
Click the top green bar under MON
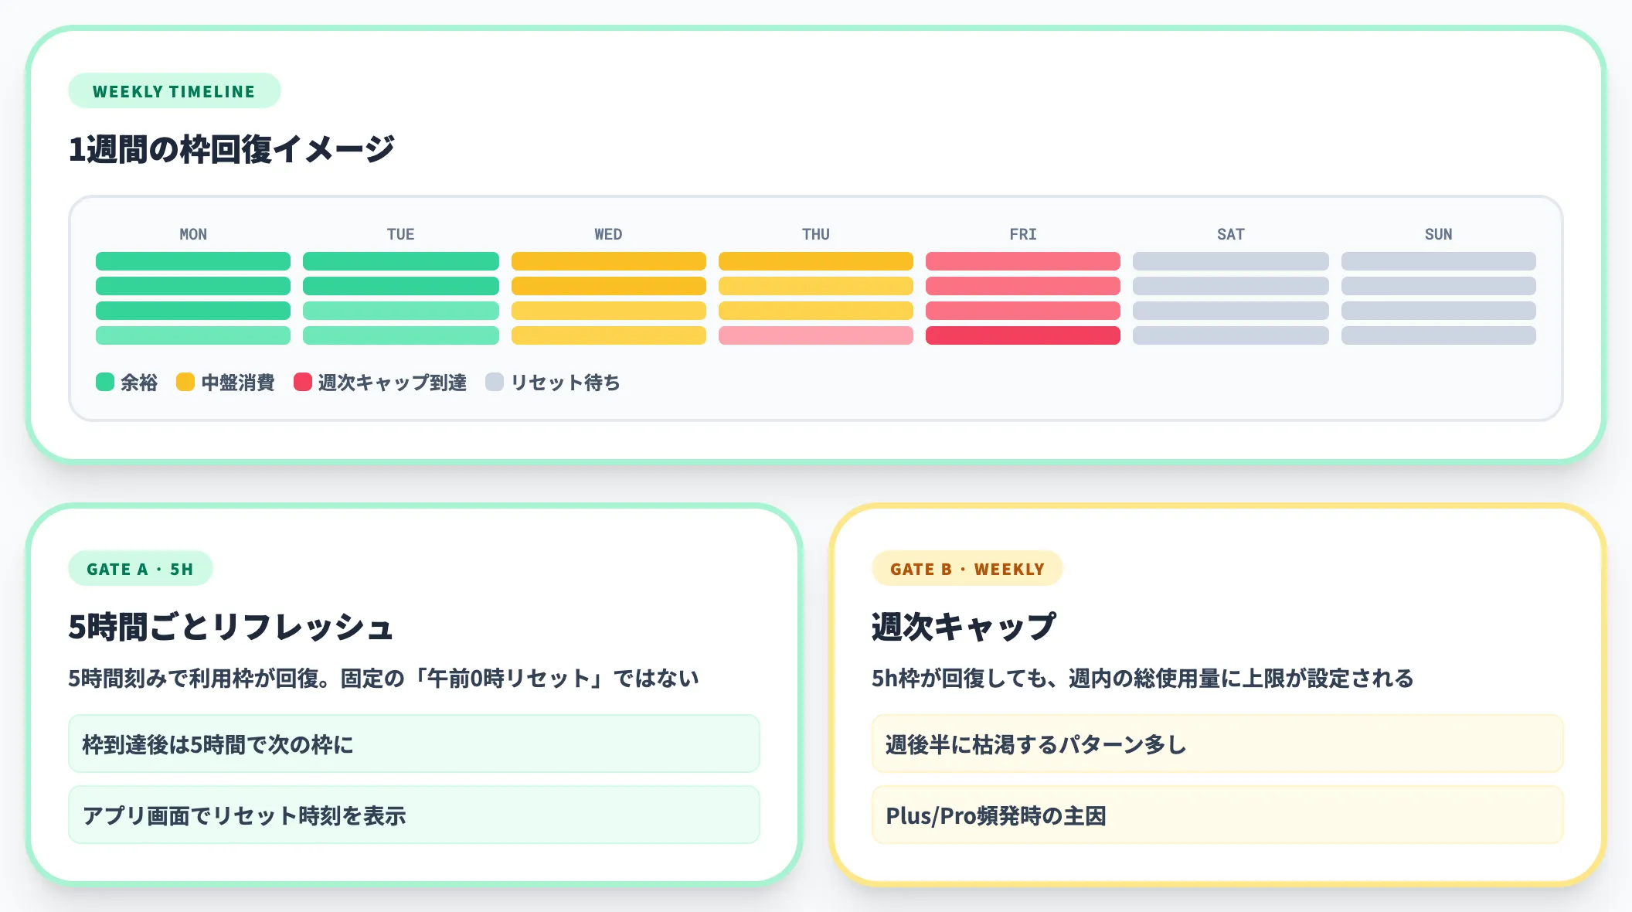click(193, 261)
